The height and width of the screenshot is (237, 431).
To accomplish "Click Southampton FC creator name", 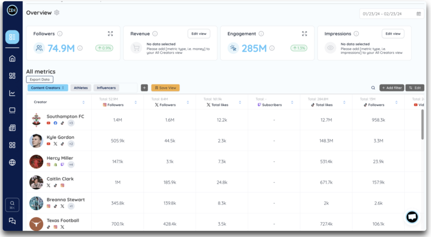I will click(65, 117).
